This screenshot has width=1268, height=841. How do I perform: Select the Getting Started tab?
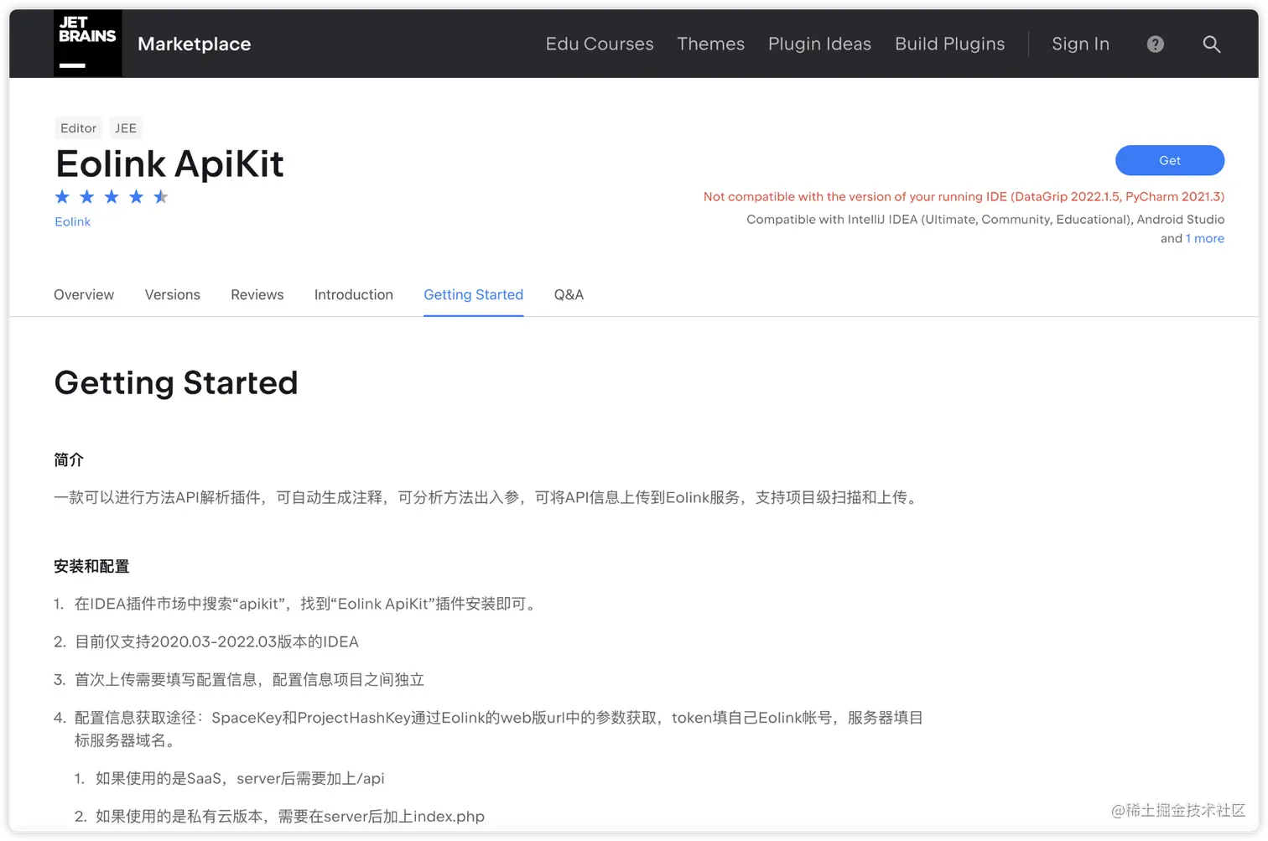(x=473, y=294)
